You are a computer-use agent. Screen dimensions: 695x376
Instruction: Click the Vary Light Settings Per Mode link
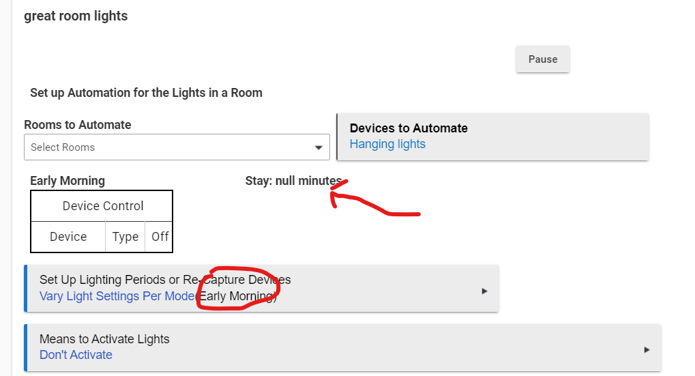tap(117, 296)
